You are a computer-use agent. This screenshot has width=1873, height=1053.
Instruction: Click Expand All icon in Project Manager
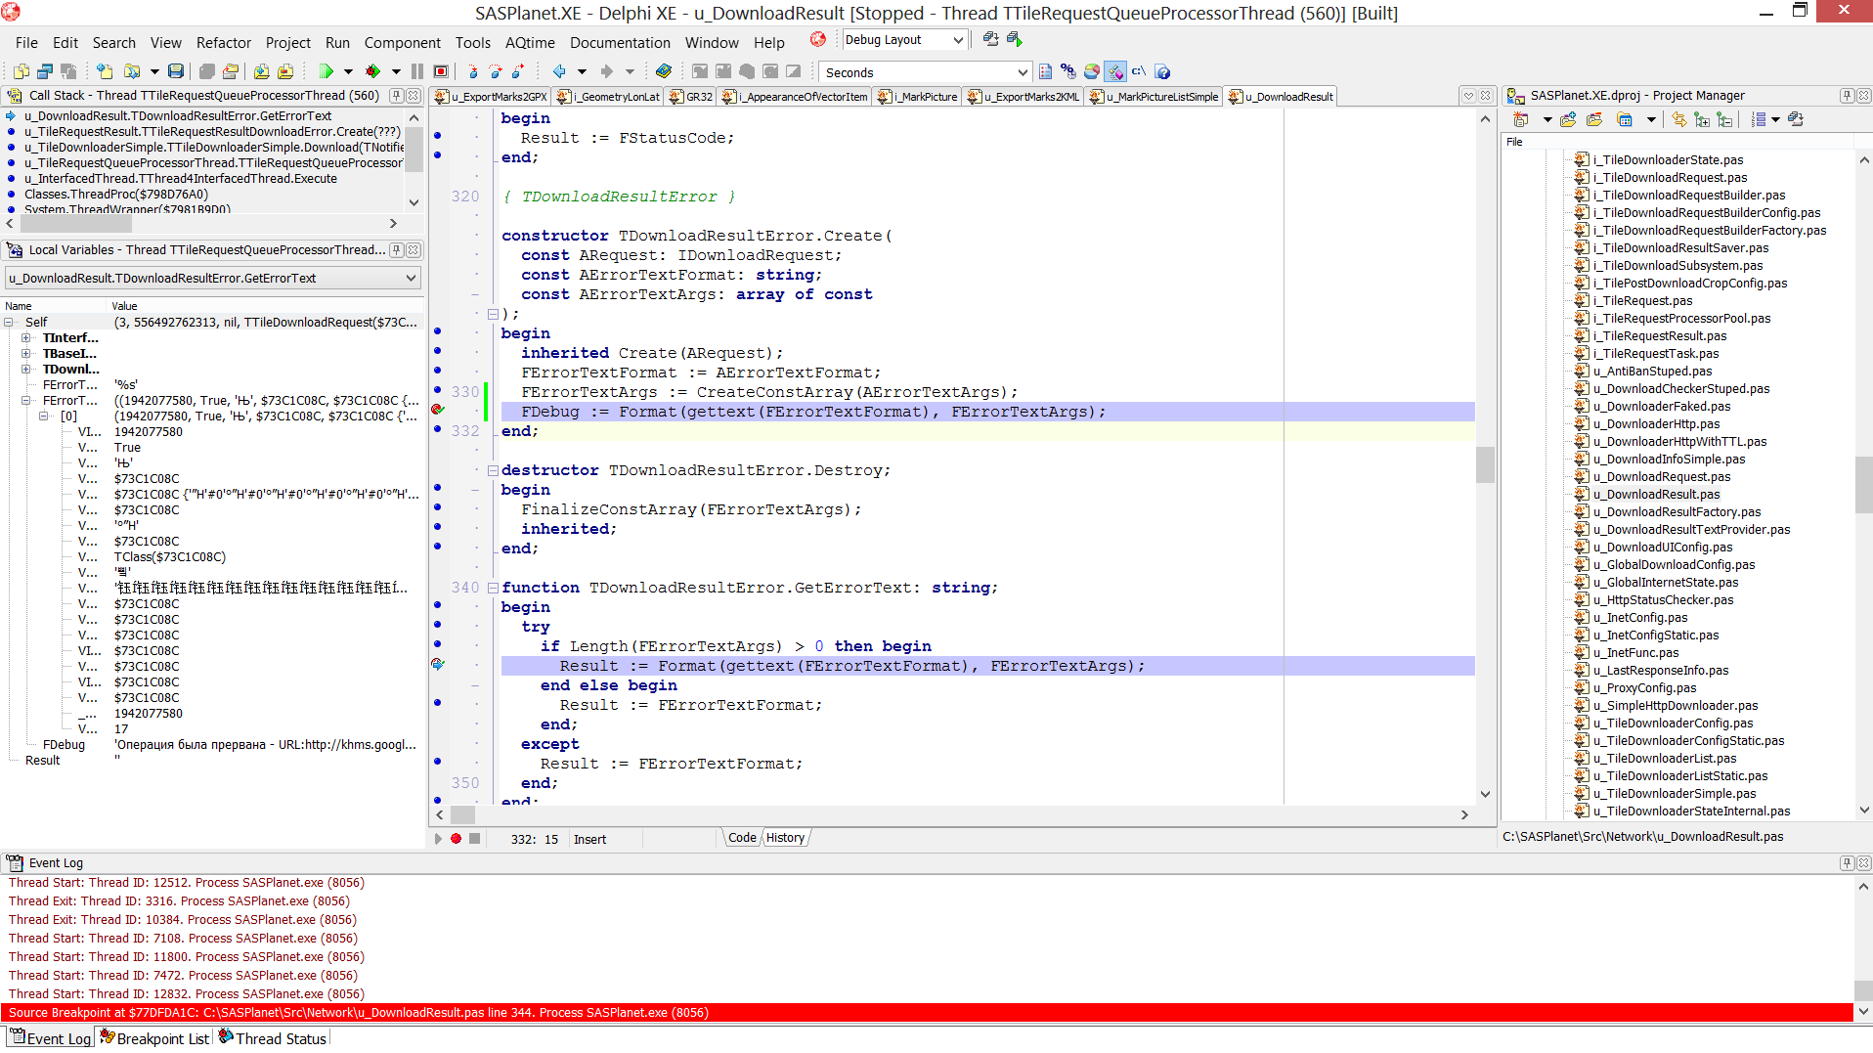[1702, 119]
